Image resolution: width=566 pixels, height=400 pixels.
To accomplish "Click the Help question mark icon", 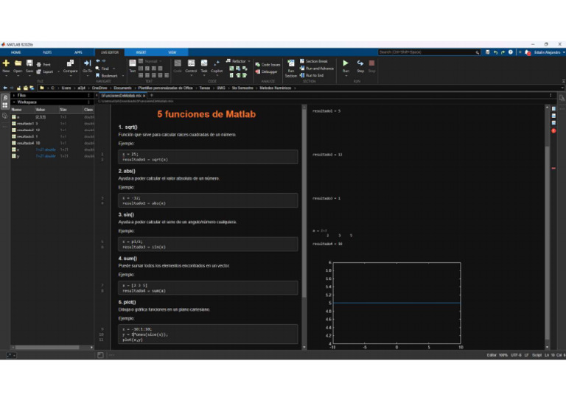I will pos(511,52).
